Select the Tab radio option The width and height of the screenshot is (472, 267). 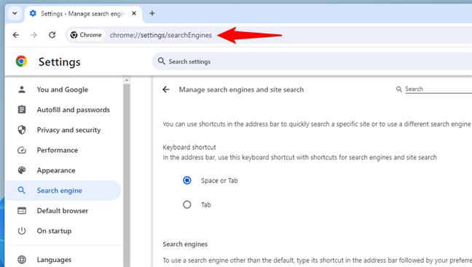click(x=187, y=204)
